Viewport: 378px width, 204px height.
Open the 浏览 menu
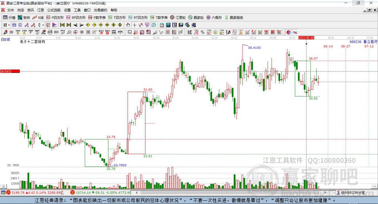(21, 10)
